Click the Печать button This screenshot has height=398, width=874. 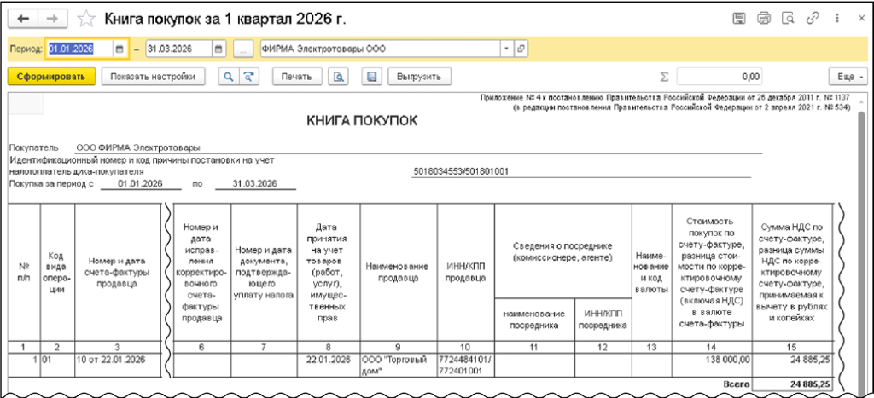297,77
